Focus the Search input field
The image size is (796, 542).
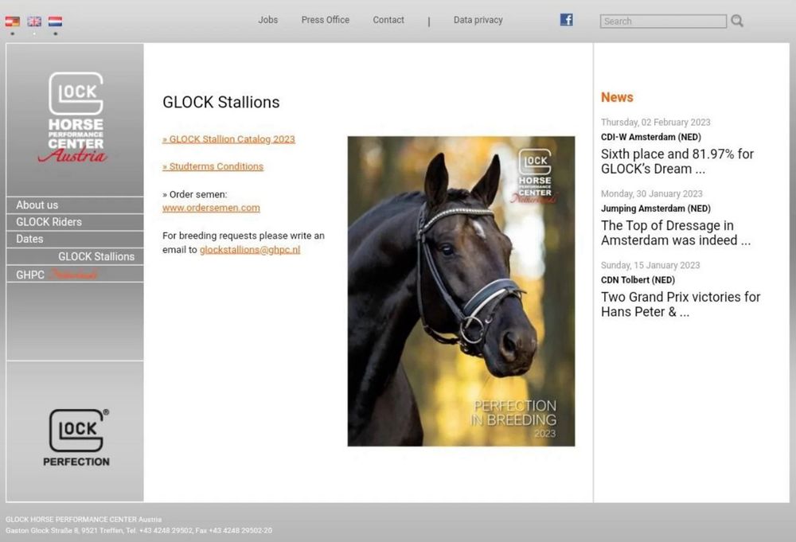pyautogui.click(x=663, y=21)
